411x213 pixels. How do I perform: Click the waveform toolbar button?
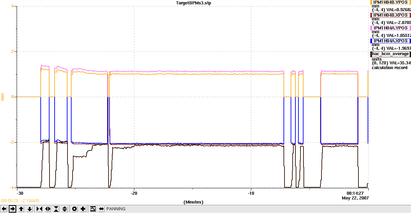pyautogui.click(x=93, y=209)
